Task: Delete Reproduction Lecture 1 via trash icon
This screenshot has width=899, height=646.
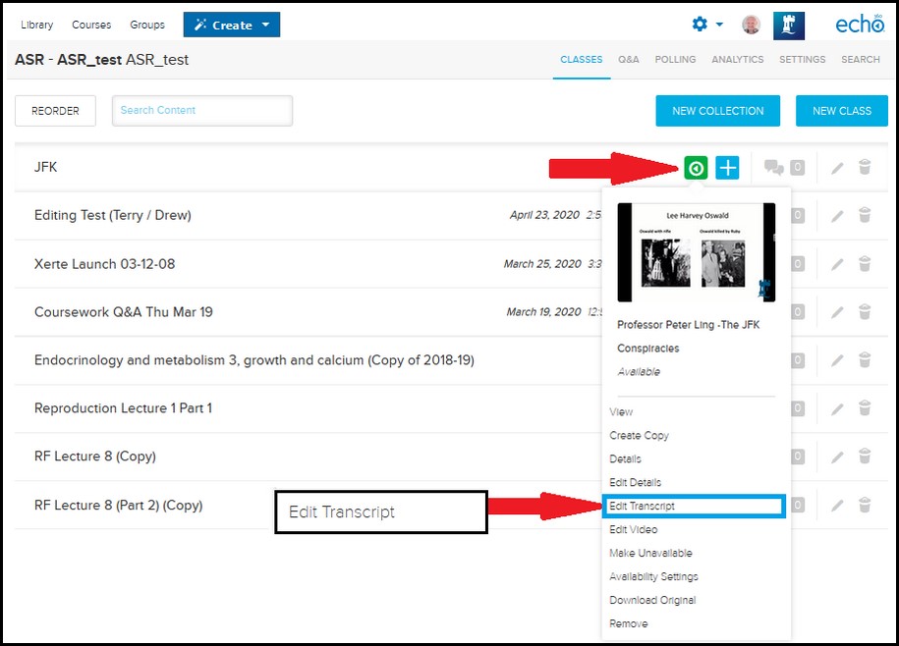Action: [865, 408]
